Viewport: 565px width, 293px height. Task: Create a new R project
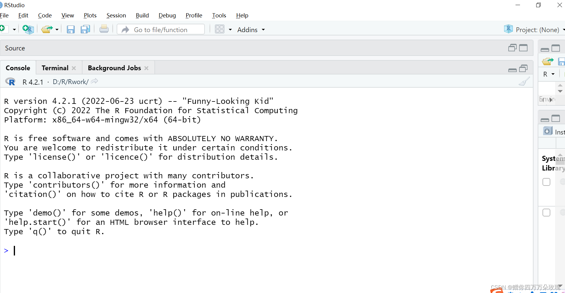pyautogui.click(x=28, y=29)
